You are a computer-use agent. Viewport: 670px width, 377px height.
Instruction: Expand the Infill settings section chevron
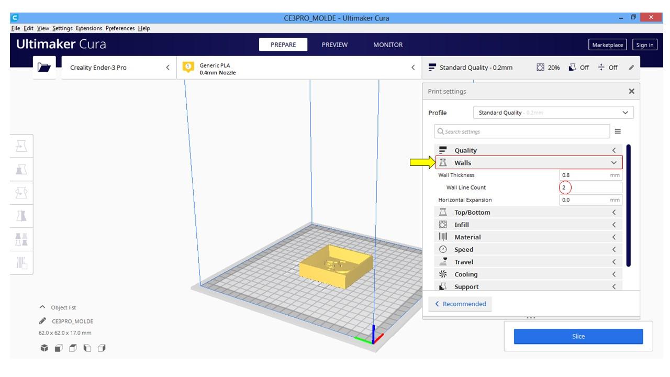pyautogui.click(x=614, y=225)
